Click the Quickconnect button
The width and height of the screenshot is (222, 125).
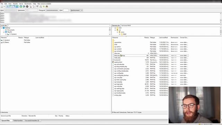[x=75, y=10]
